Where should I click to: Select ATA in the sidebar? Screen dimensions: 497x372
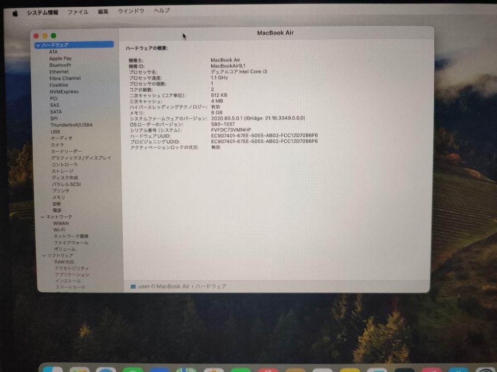[x=53, y=52]
